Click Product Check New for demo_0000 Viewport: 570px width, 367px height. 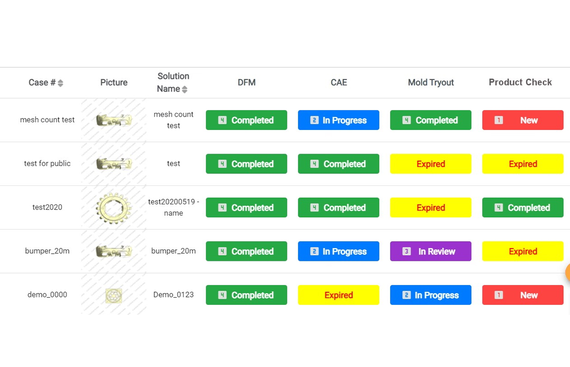pyautogui.click(x=523, y=295)
